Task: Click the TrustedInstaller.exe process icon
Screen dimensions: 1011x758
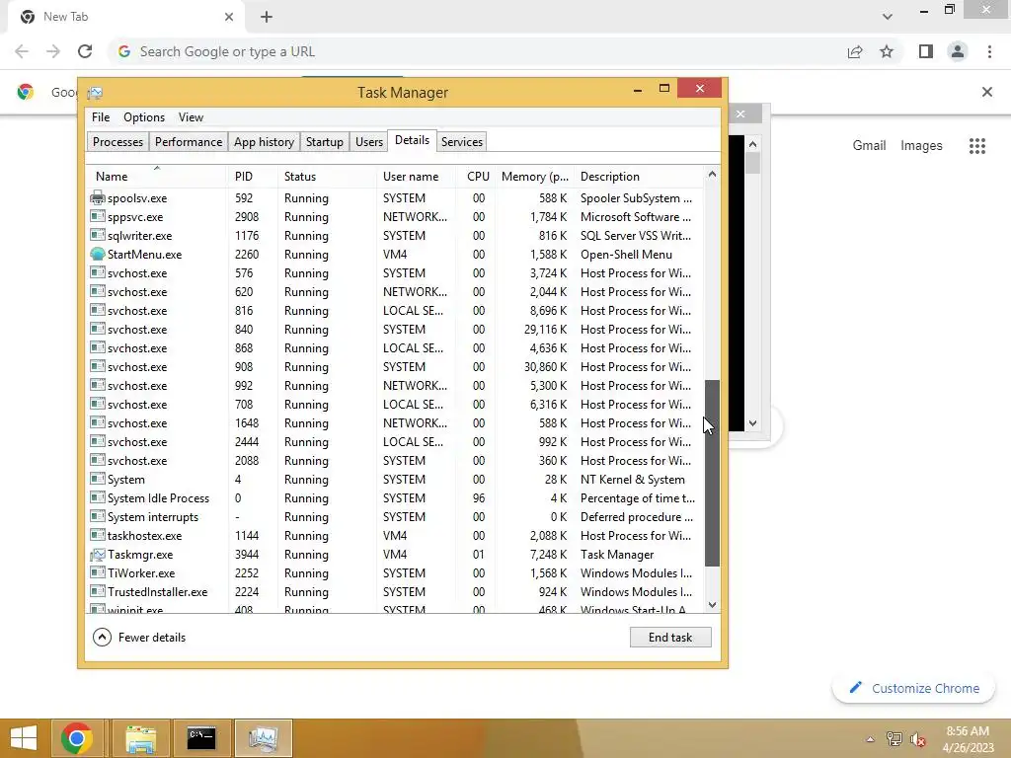Action: point(98,592)
